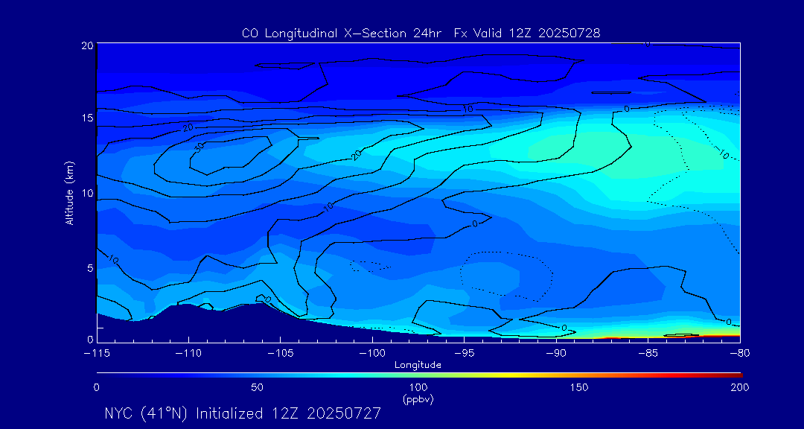Viewport: 804px width, 429px height.
Task: Click the longitude tick label -90
Action: point(556,354)
